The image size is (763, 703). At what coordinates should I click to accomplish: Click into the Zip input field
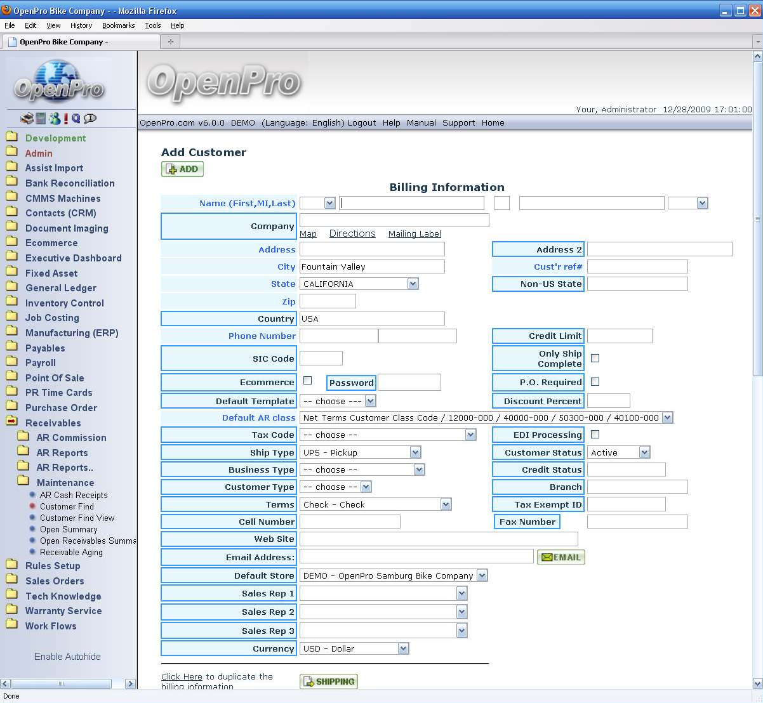(x=328, y=301)
